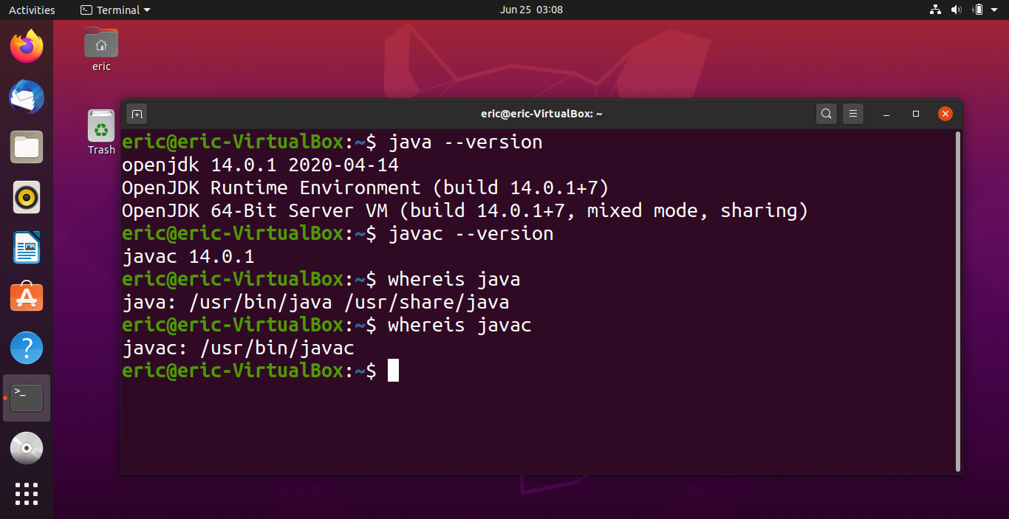Open the terminal hamburger menu
The width and height of the screenshot is (1009, 519).
[x=852, y=114]
